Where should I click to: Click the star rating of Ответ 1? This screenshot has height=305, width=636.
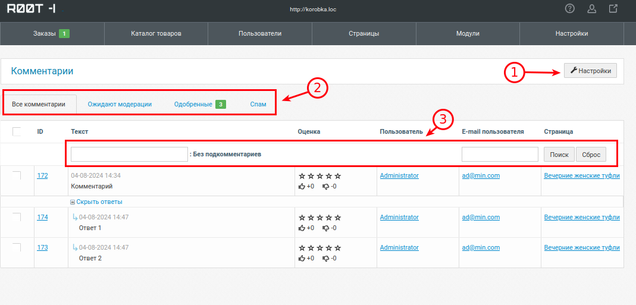point(319,218)
